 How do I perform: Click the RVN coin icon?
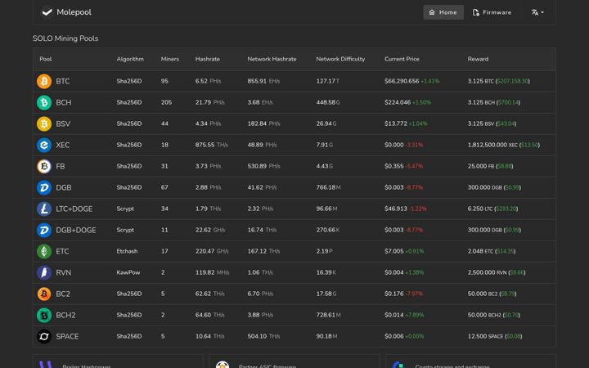(44, 272)
